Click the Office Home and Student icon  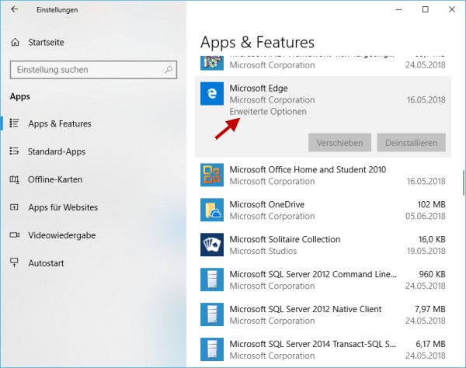[x=212, y=175]
